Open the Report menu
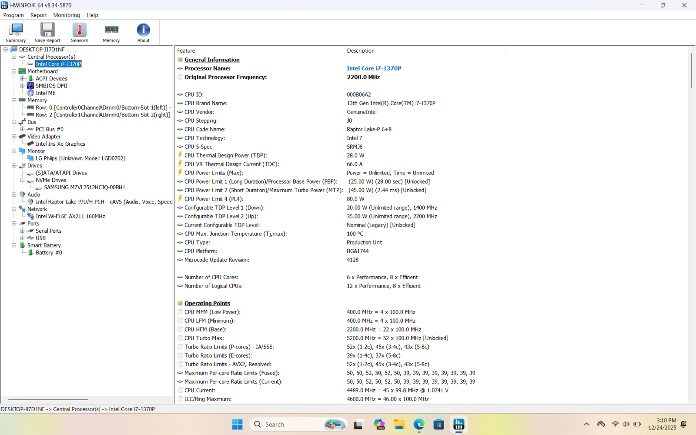 39,15
